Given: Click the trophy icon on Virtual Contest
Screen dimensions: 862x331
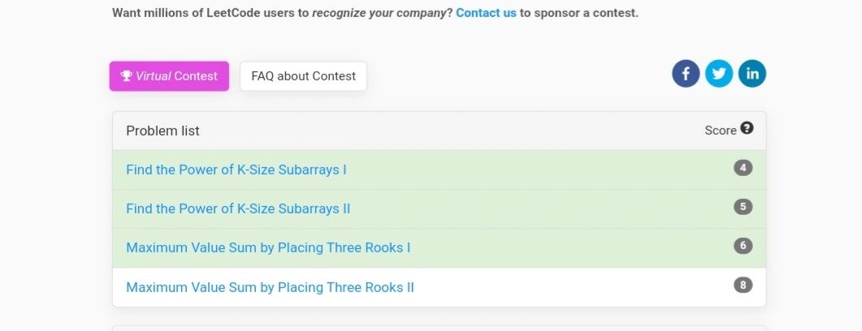Looking at the screenshot, I should [x=127, y=75].
